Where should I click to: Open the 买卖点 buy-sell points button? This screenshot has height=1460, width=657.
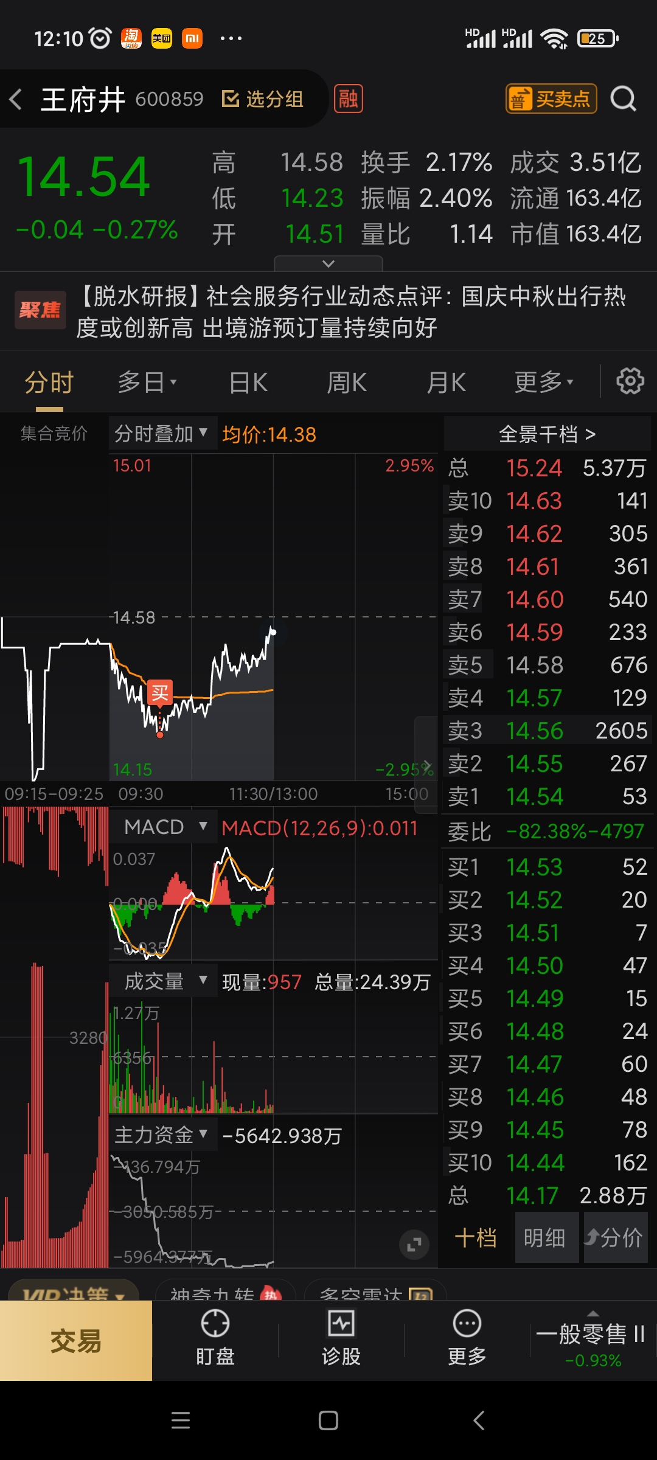(x=551, y=99)
